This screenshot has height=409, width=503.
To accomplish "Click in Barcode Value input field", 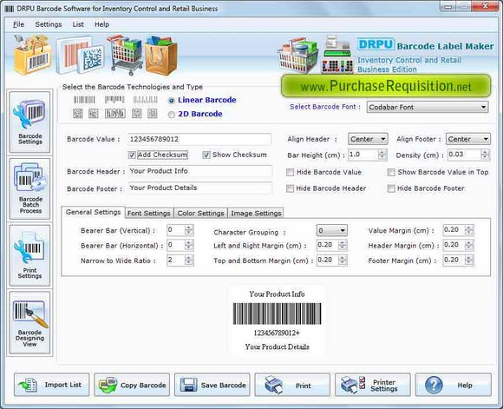I will point(199,139).
